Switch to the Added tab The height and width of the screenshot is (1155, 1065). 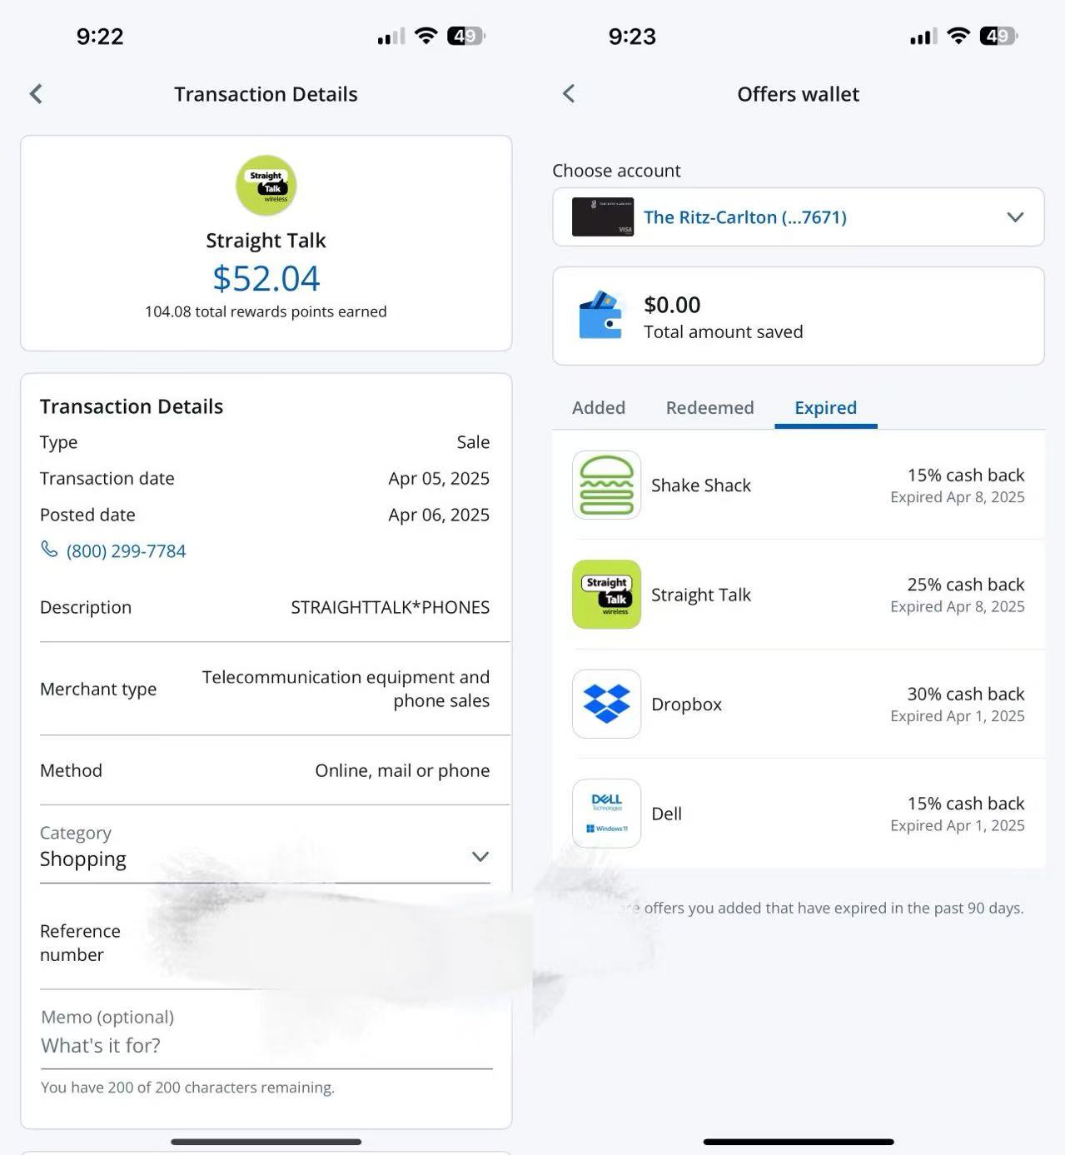coord(598,407)
